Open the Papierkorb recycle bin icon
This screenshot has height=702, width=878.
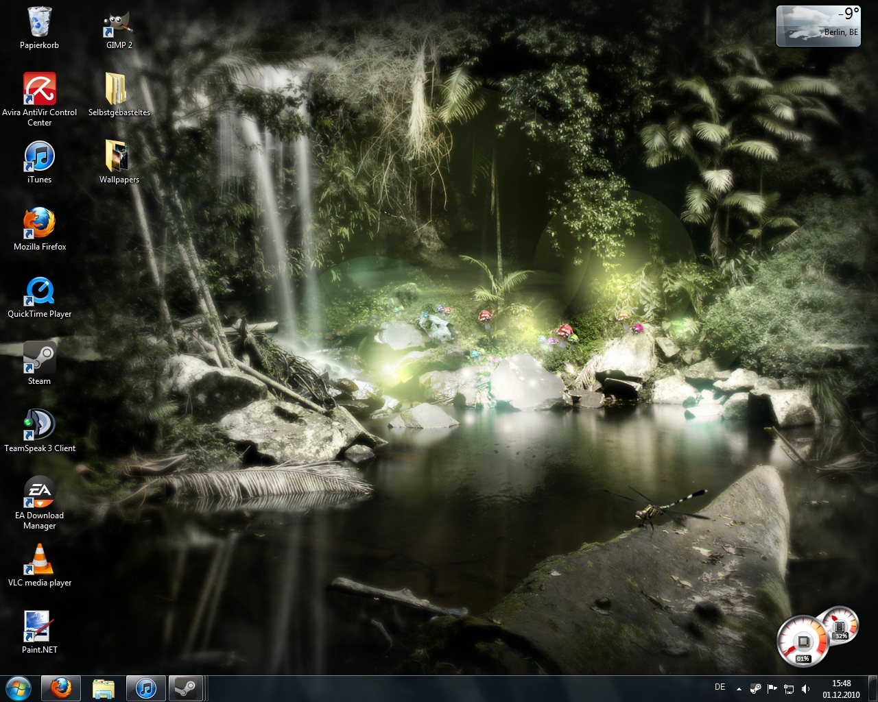coord(39,23)
